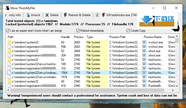Click Kill taskhostw.exe 2740 button
Image resolution: width=186 pixels, height=108 pixels.
click(119, 15)
